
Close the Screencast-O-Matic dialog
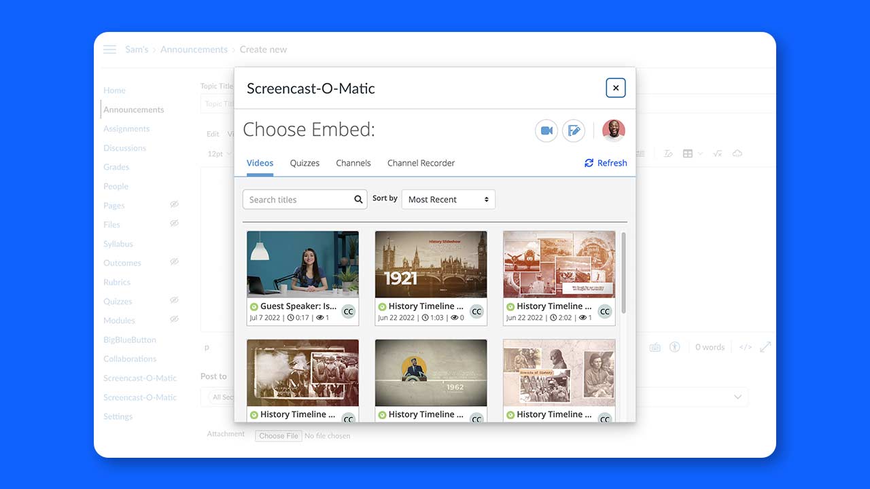(x=616, y=88)
